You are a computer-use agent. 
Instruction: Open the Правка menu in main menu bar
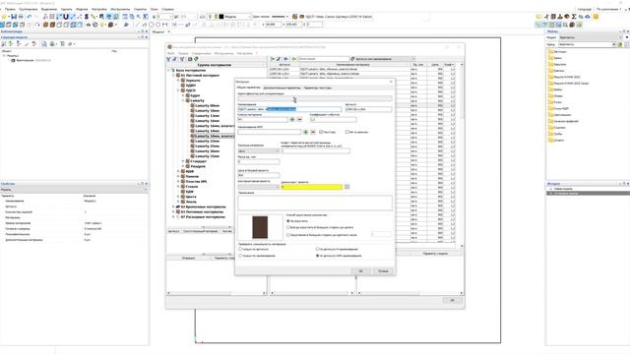pyautogui.click(x=10, y=9)
